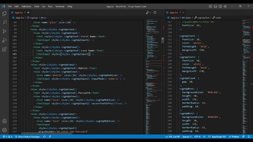Click 'signUpBtn1' on right editor line 336
This screenshot has height=142, width=253.
point(187,89)
